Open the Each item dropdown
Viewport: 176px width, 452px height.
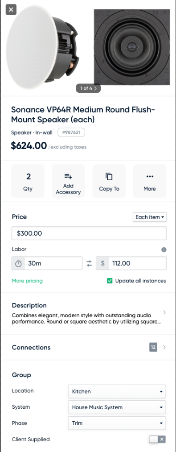tap(150, 217)
